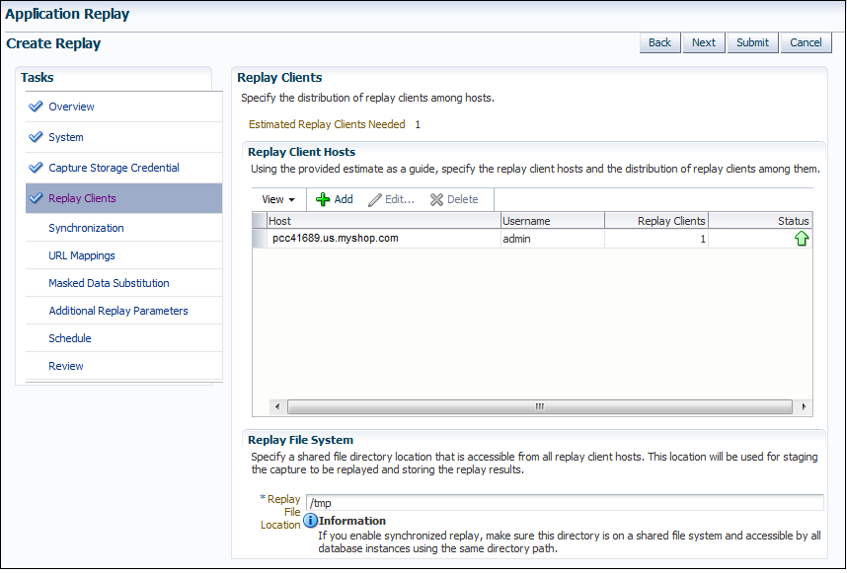The height and width of the screenshot is (573, 847).
Task: Submit the replay configuration
Action: (752, 42)
